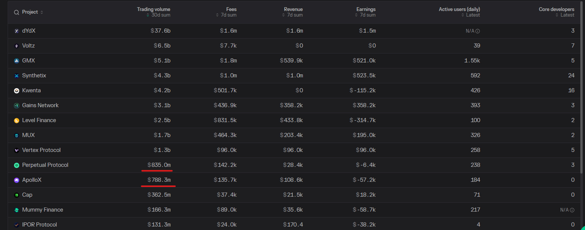Image resolution: width=585 pixels, height=230 pixels.
Task: Click Level Finance earnings $-314.7k
Action: 362,121
